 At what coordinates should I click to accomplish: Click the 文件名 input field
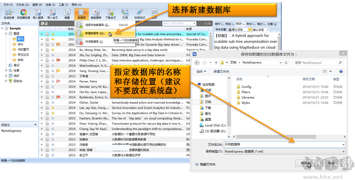(x=284, y=144)
